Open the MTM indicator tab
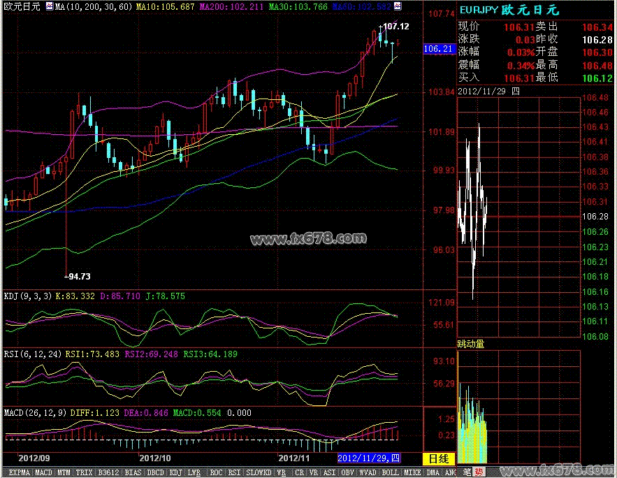 (x=64, y=472)
